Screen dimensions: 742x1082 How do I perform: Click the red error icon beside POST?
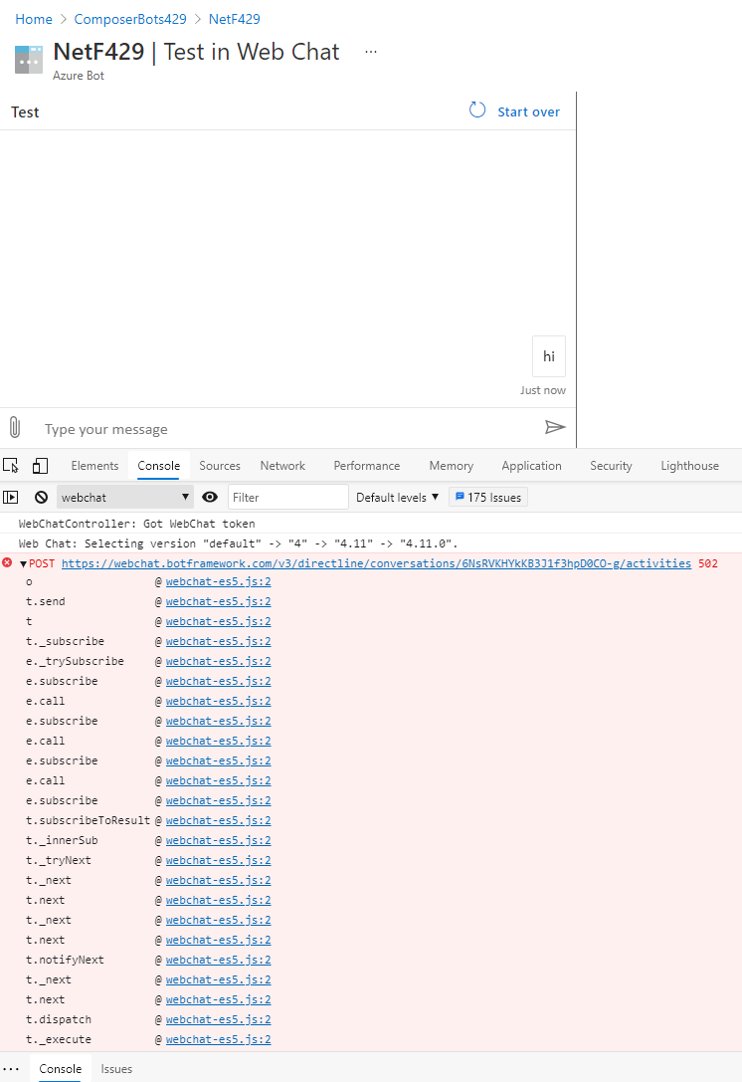click(x=7, y=563)
